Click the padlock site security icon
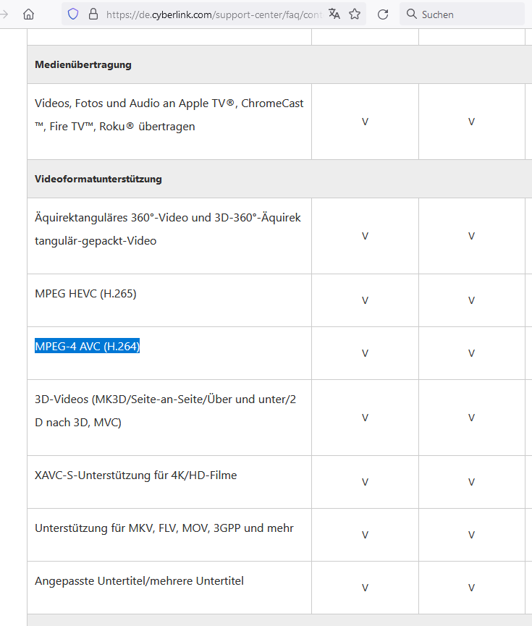 pyautogui.click(x=93, y=14)
